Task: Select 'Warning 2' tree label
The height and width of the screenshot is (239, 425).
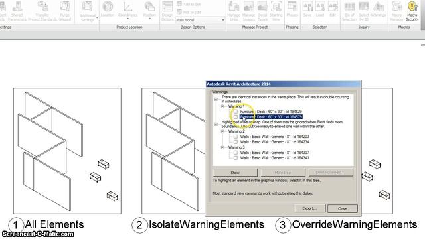Action: click(236, 131)
